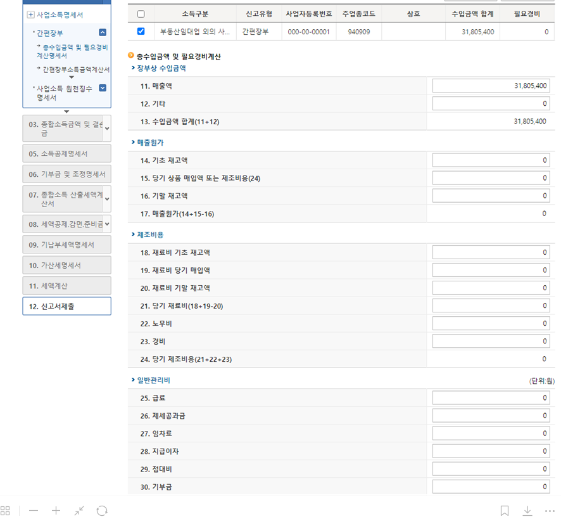Collapse the 간편장부 section arrow

point(103,32)
